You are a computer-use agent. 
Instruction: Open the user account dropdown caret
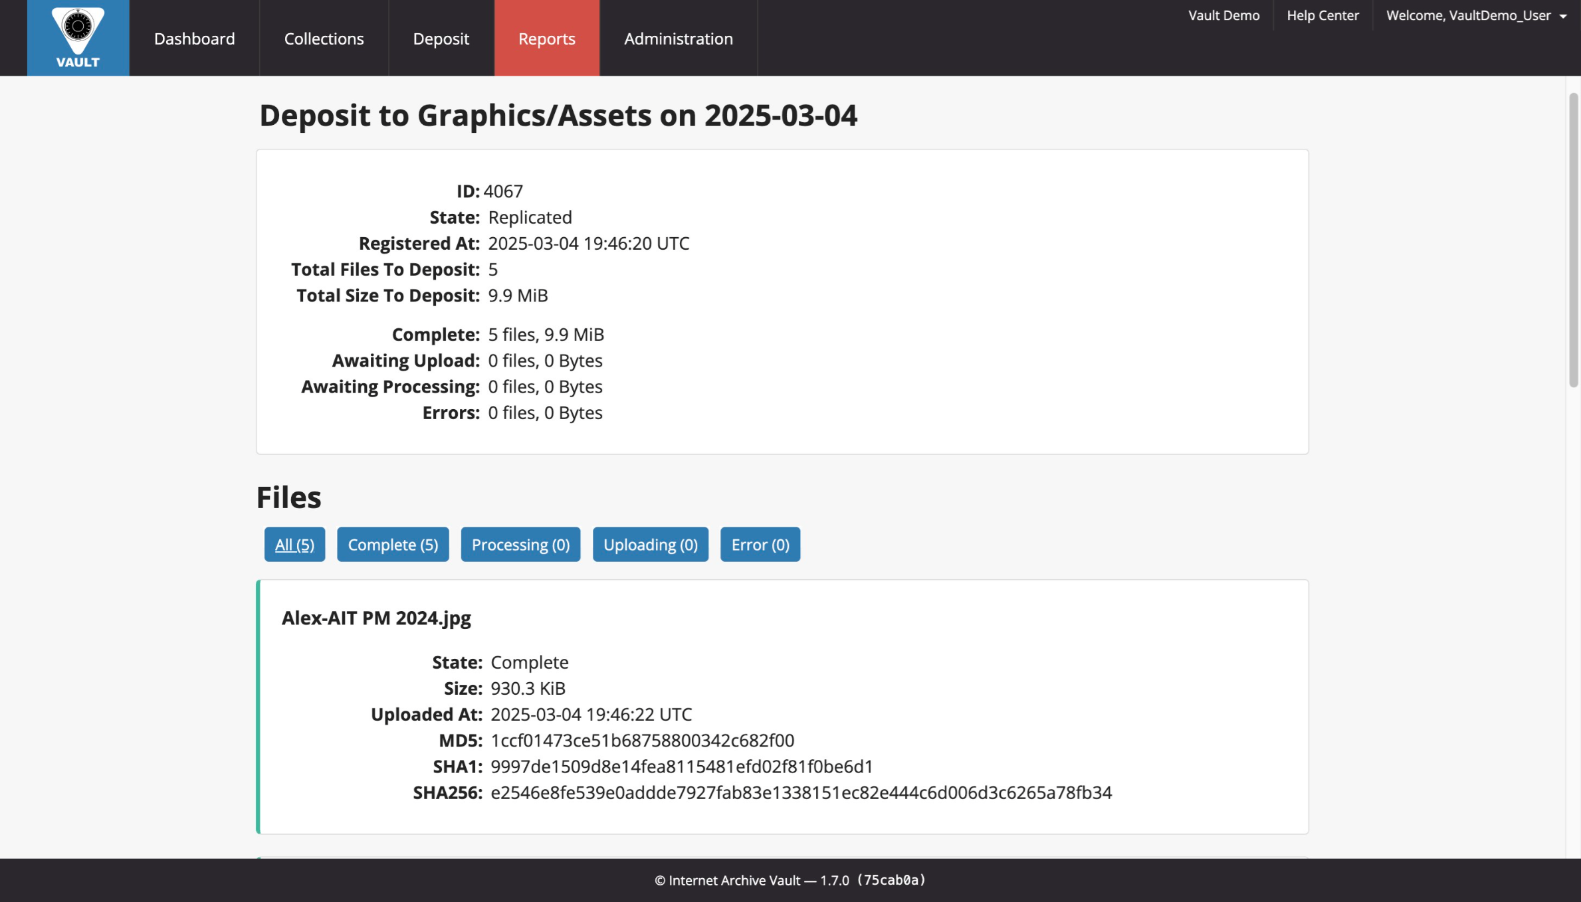coord(1565,15)
